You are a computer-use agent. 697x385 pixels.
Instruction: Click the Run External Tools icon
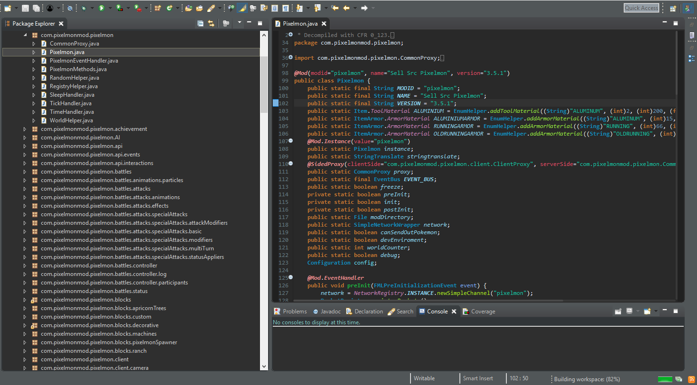pos(137,8)
